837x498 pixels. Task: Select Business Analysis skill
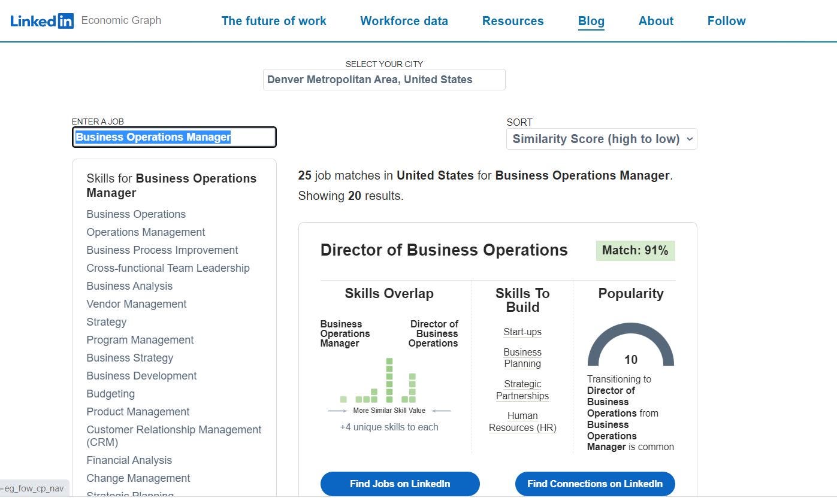pos(129,286)
